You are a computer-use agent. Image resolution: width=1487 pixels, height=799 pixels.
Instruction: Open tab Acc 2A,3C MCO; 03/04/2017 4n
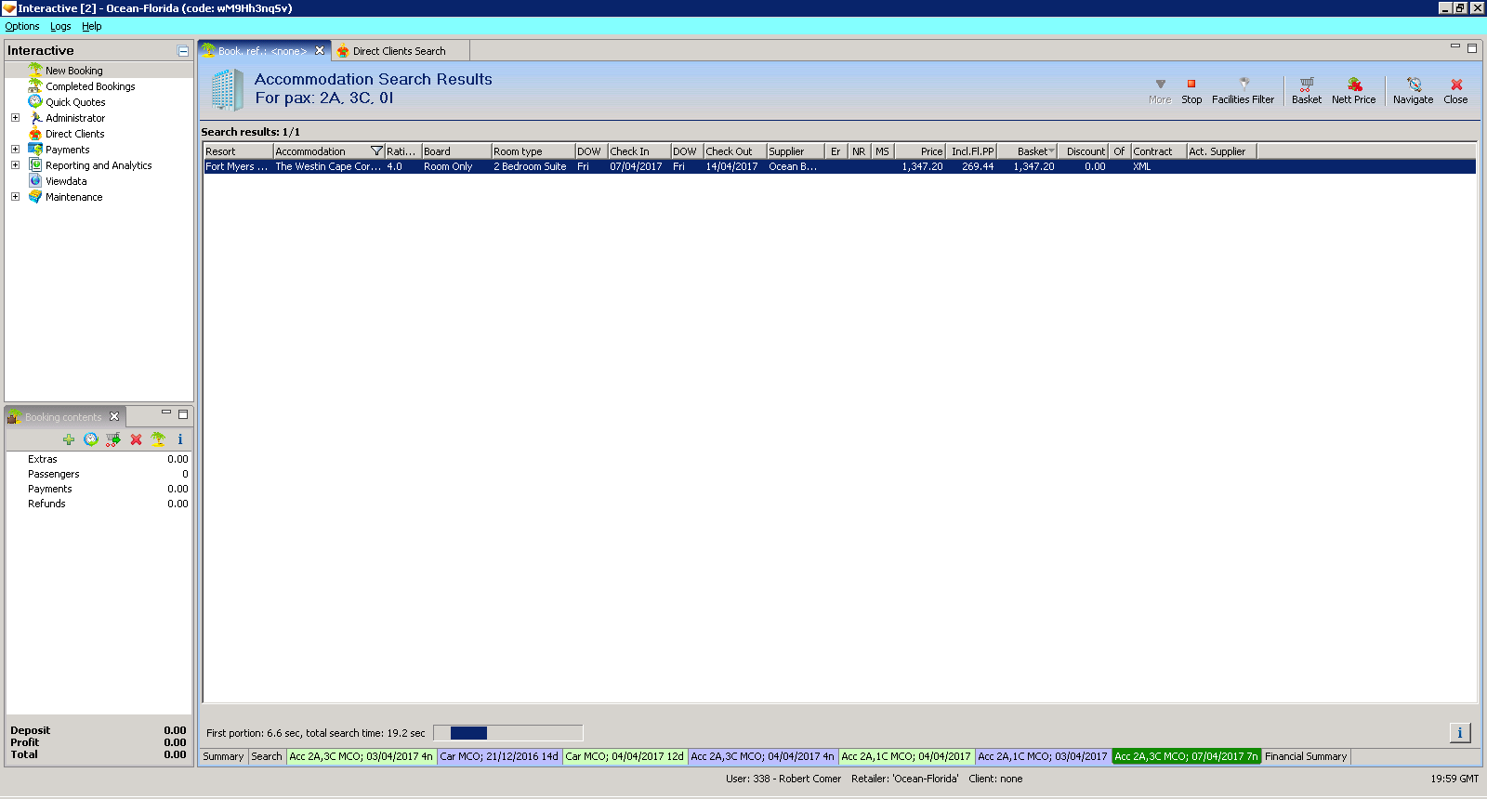coord(362,756)
